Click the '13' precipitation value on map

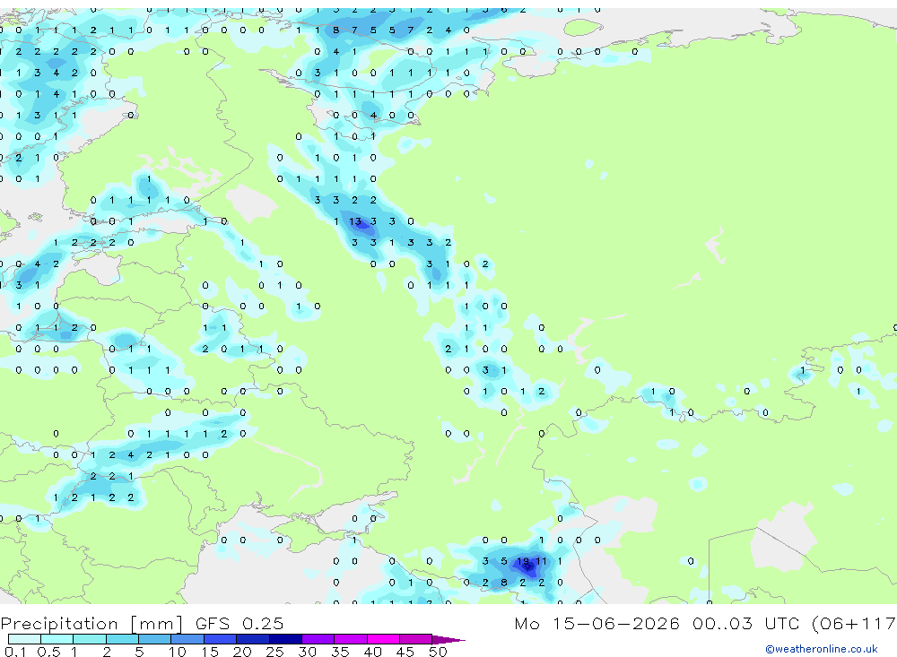point(355,221)
